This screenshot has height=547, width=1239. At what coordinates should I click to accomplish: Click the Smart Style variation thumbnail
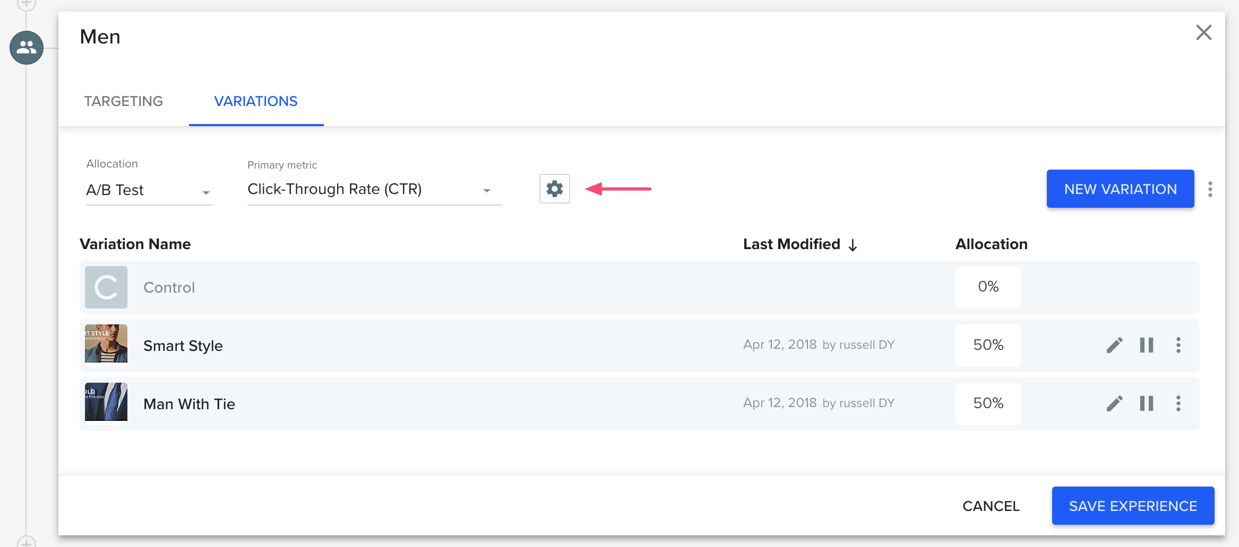pos(105,345)
